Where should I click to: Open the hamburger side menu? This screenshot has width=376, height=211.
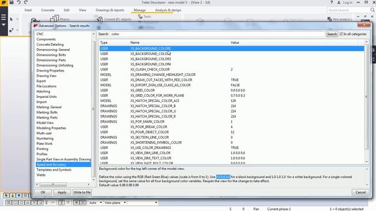[x=4, y=17]
